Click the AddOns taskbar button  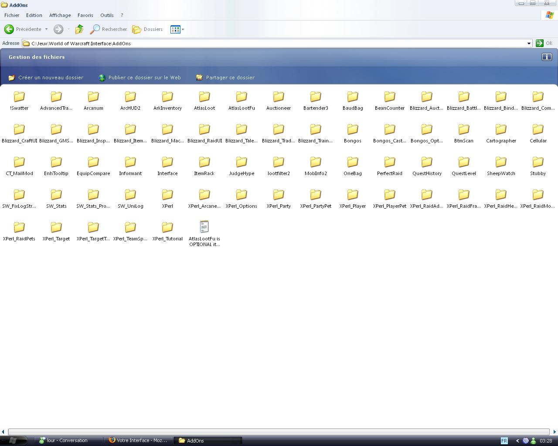click(208, 440)
